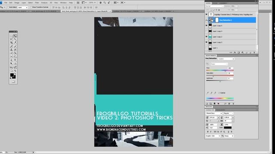The image size is (275, 154).
Task: Select the Zoom tool in the toolbox
Action: [x=15, y=71]
